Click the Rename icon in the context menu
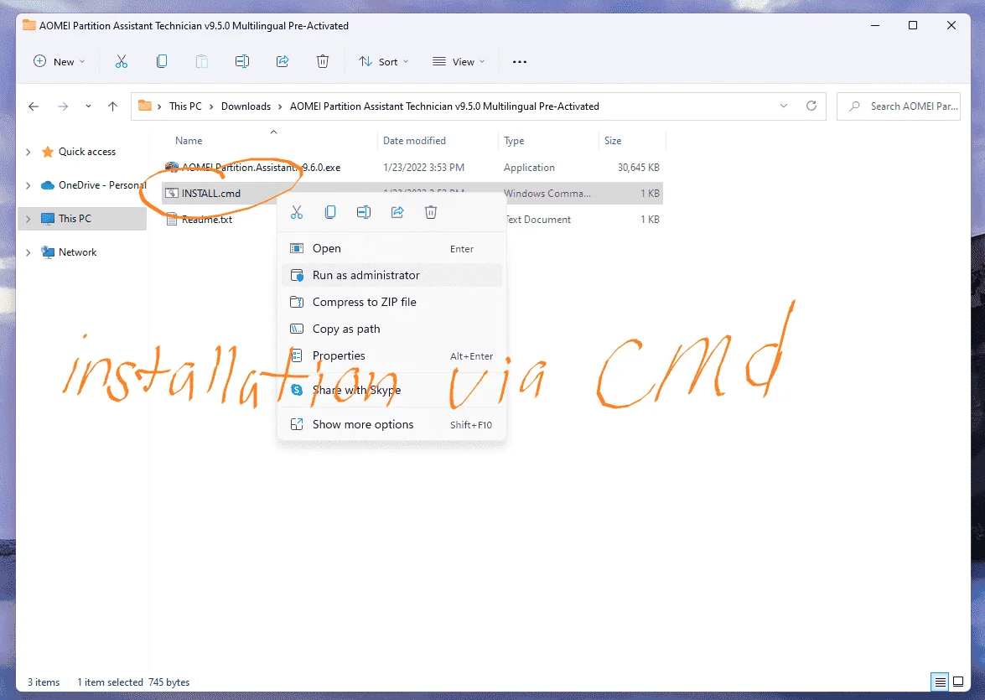Viewport: 985px width, 700px height. 364,212
